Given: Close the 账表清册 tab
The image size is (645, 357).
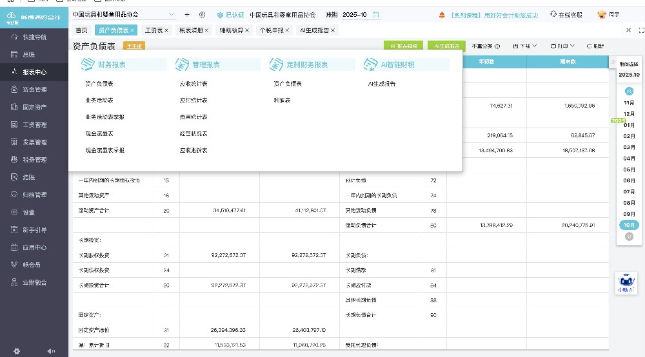Looking at the screenshot, I should [x=207, y=30].
